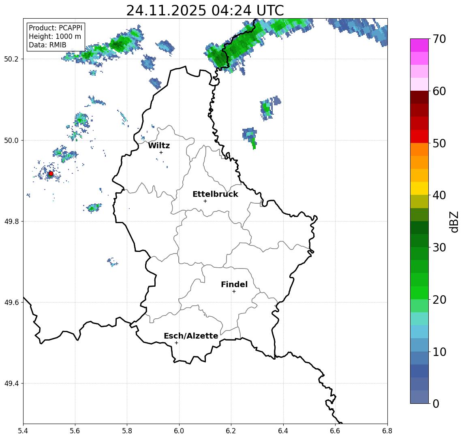Click the 6.2 longitude axis label

231,431
